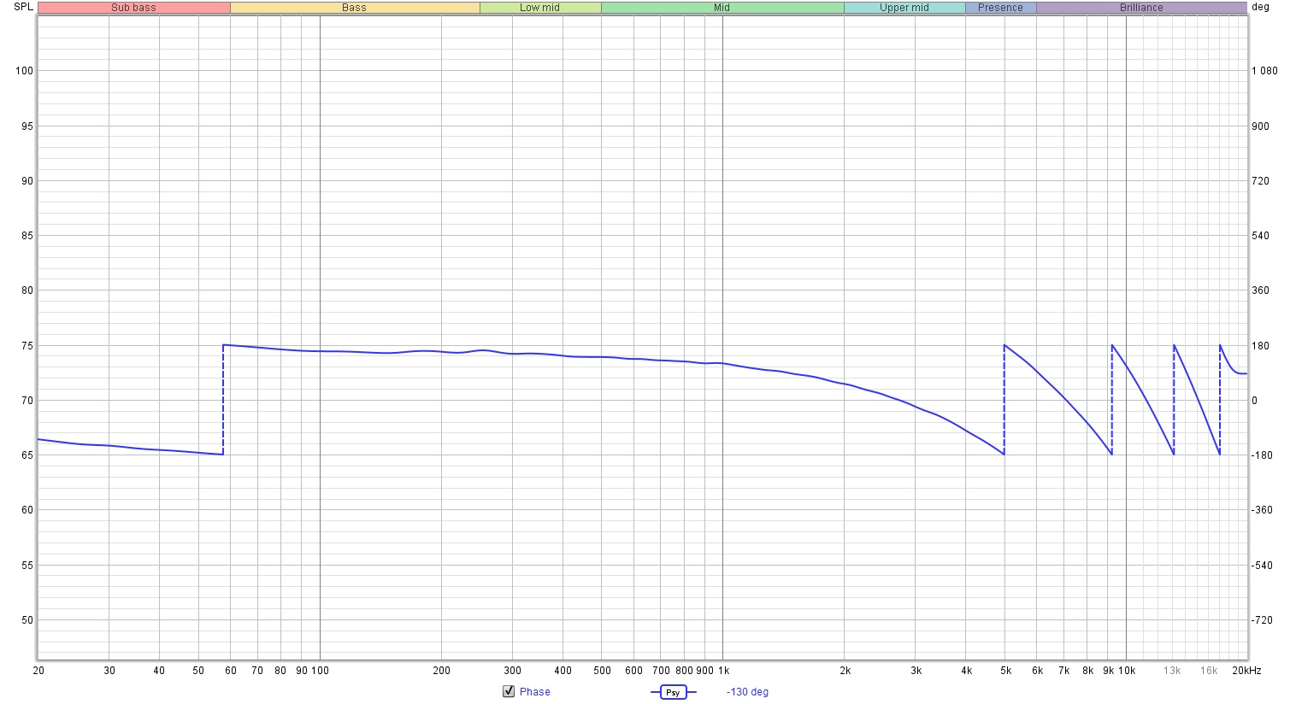This screenshot has width=1296, height=704.
Task: Select the 300 Hz frequency label
Action: 512,671
